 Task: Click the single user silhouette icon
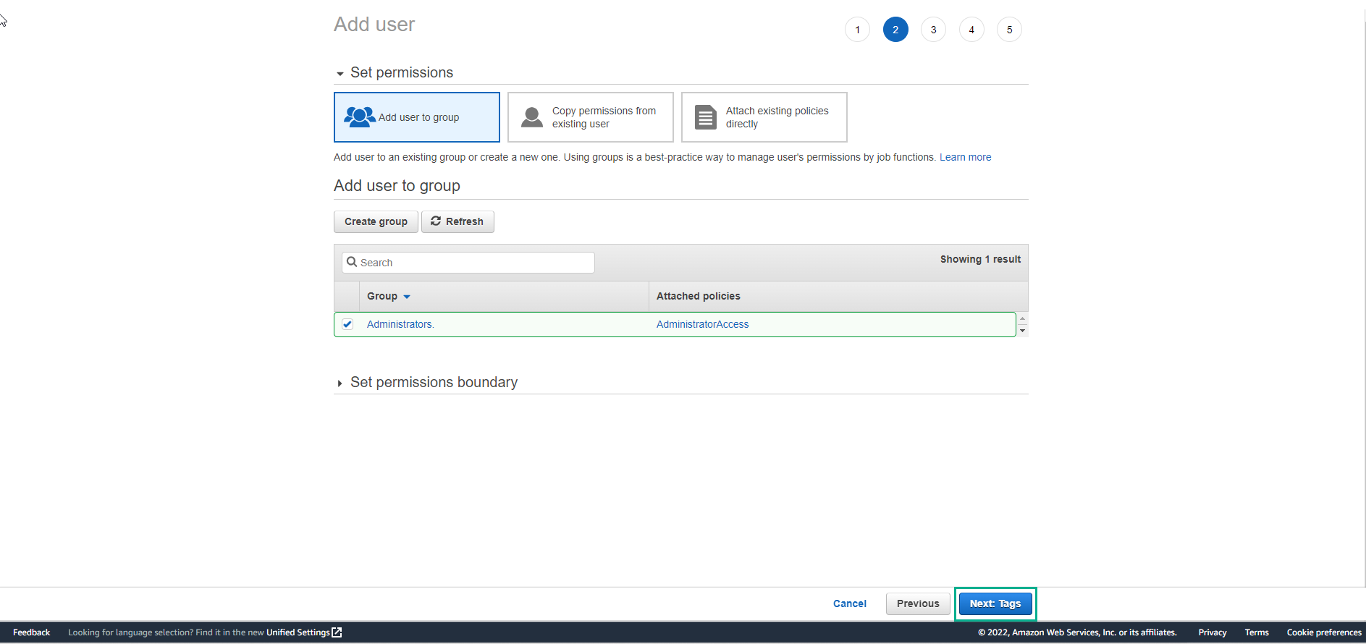click(532, 117)
